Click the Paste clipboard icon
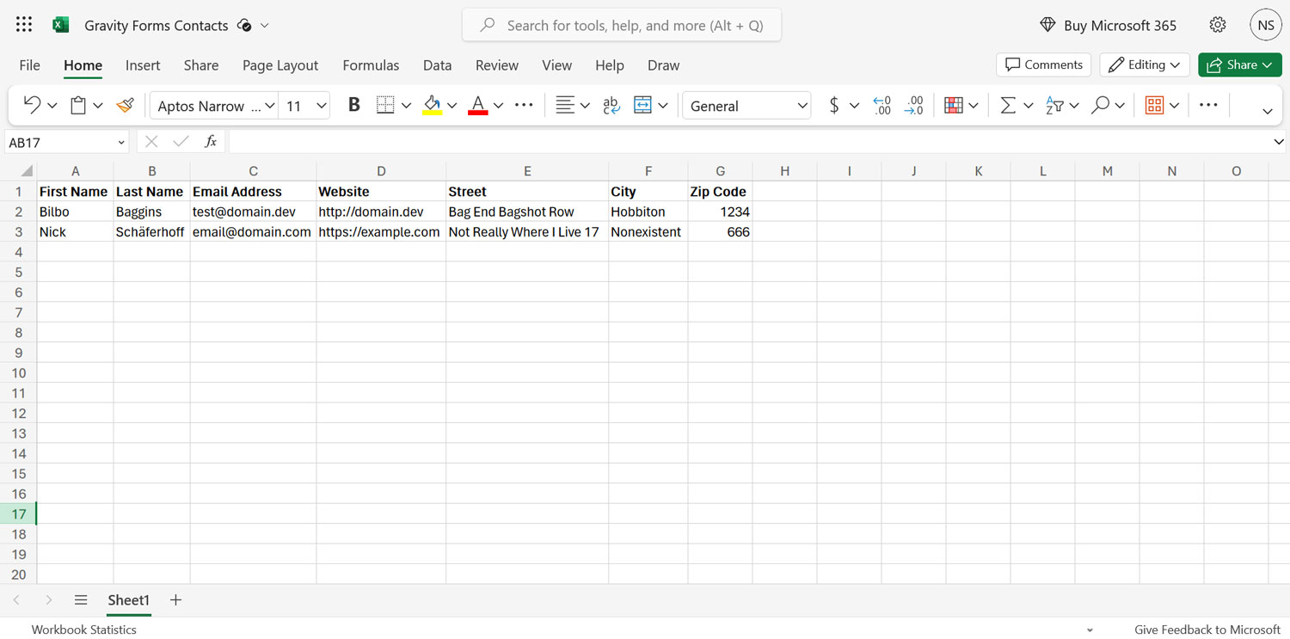The image size is (1290, 639). coord(78,105)
